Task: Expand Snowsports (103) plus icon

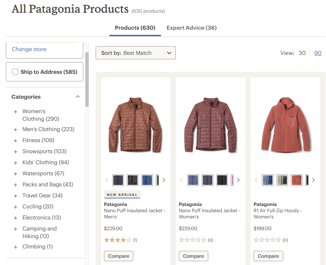Action: 16,152
